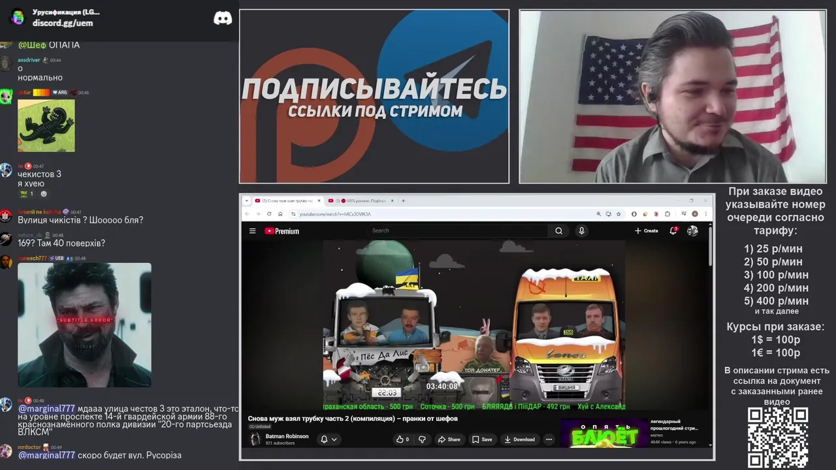Open Batman Robinson channel avatar

click(255, 439)
